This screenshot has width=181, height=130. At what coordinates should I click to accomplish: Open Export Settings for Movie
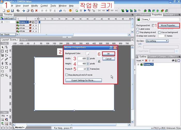click(84, 80)
